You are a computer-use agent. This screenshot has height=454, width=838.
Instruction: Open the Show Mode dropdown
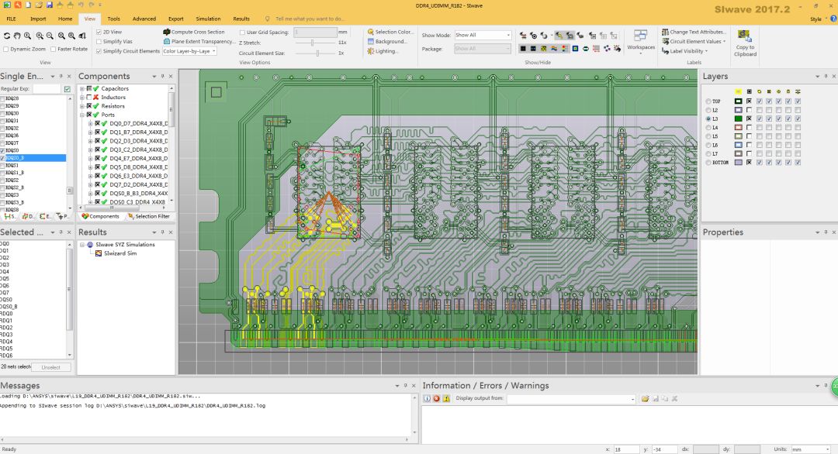[x=483, y=35]
